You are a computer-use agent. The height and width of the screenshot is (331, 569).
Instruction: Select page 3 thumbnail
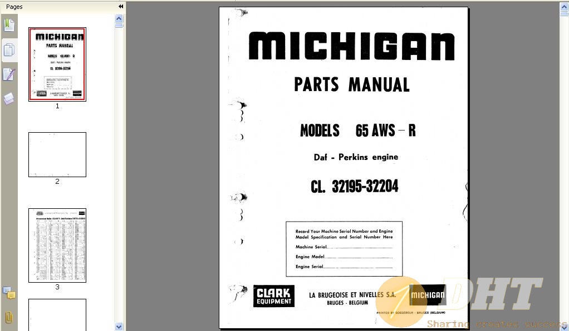(57, 245)
